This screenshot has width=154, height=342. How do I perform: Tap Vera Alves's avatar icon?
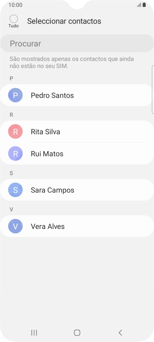pyautogui.click(x=15, y=226)
